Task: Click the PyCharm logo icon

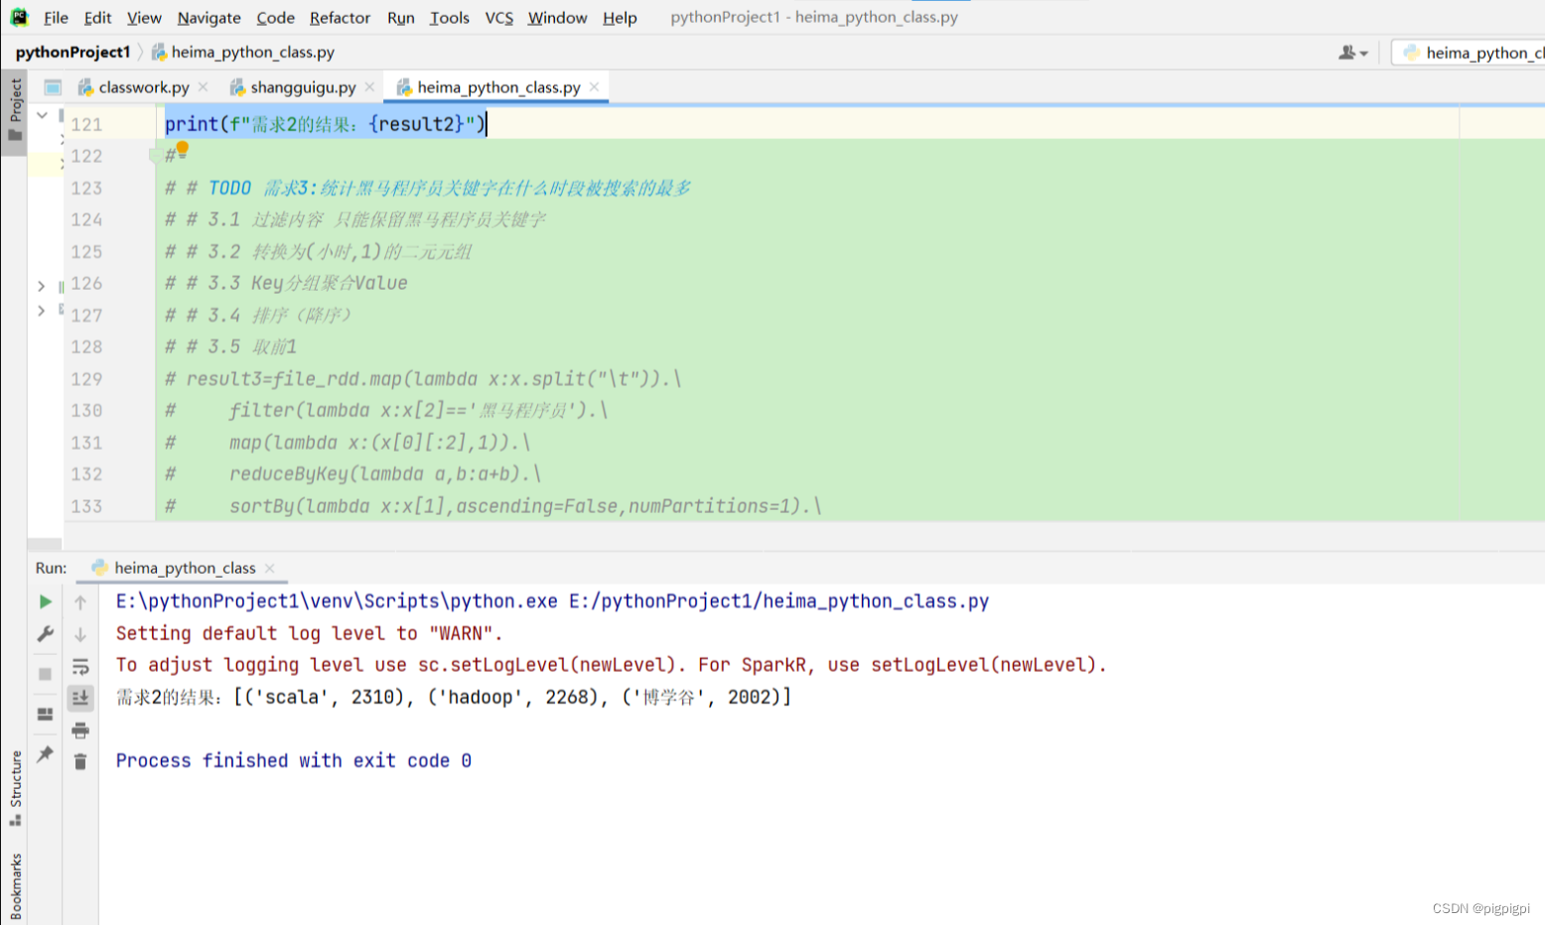Action: click(19, 17)
